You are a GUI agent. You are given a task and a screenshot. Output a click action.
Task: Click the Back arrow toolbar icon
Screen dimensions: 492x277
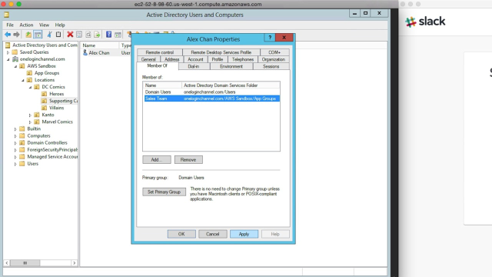8,35
